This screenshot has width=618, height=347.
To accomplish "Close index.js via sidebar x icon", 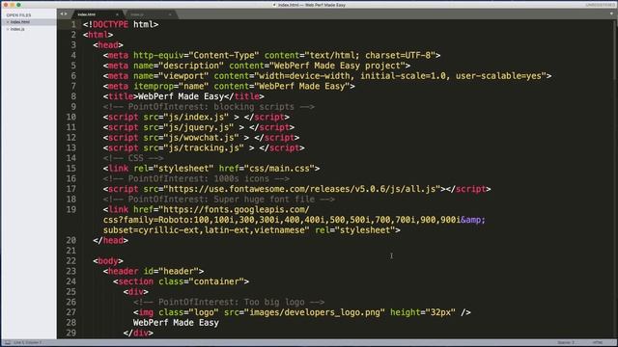I will click(x=8, y=29).
